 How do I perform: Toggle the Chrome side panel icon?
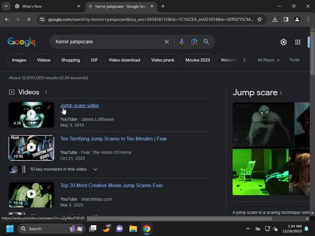pyautogui.click(x=286, y=19)
